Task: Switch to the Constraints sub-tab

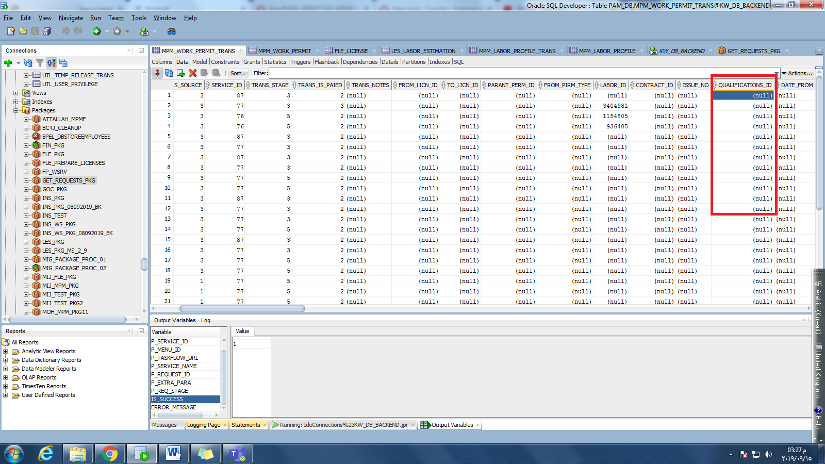Action: point(225,62)
